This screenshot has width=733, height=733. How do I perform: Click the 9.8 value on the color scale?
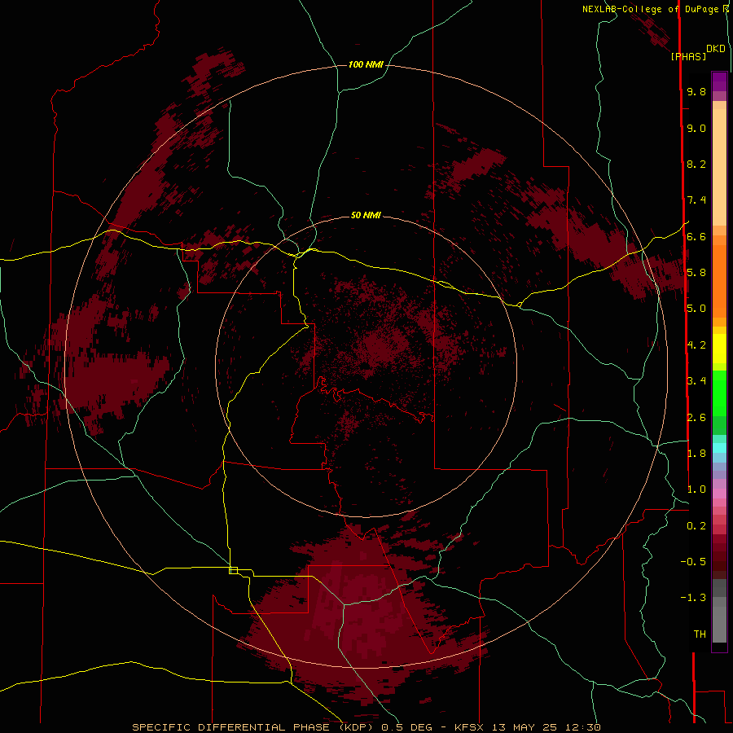tap(696, 91)
